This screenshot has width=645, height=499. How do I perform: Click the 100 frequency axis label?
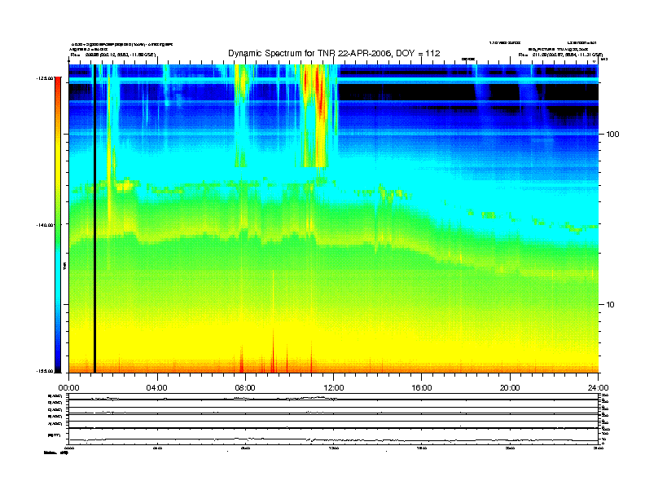pos(613,135)
